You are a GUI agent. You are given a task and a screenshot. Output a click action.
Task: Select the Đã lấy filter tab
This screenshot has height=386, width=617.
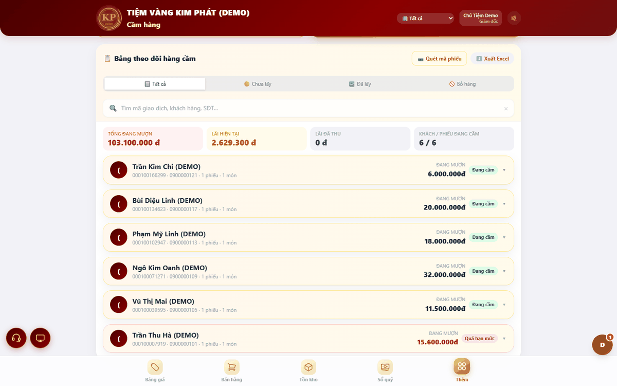pos(360,84)
